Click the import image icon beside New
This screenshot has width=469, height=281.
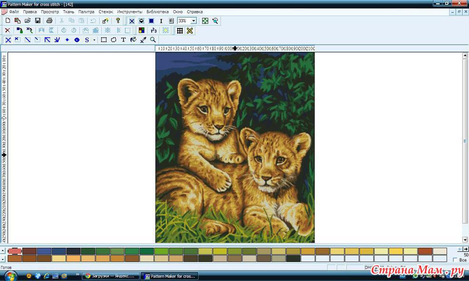click(18, 20)
